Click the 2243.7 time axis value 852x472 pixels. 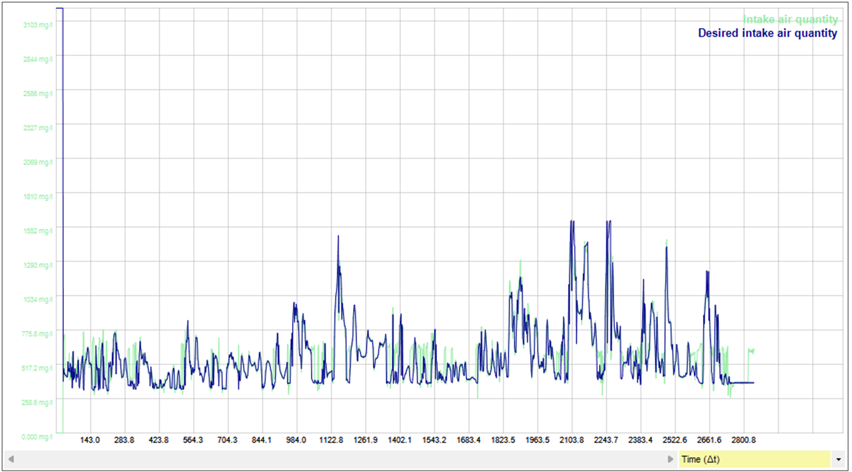[x=606, y=440]
